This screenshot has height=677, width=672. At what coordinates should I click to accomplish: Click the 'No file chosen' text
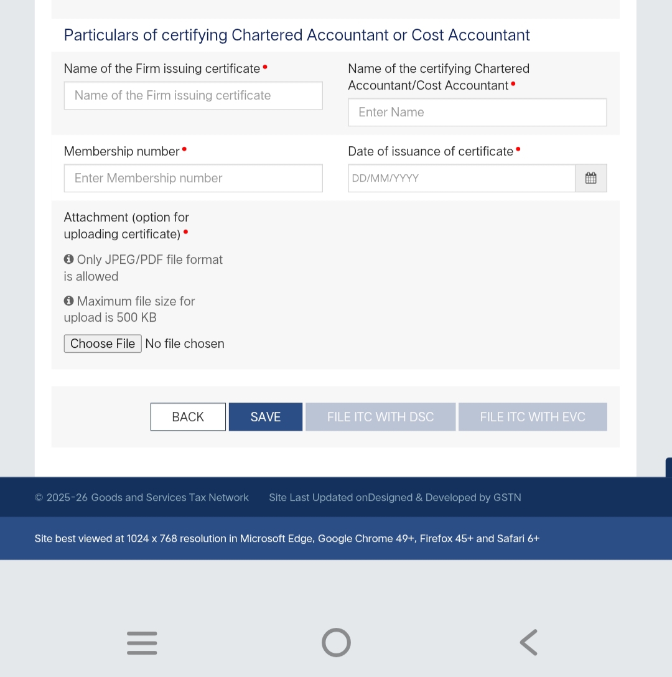click(x=185, y=343)
